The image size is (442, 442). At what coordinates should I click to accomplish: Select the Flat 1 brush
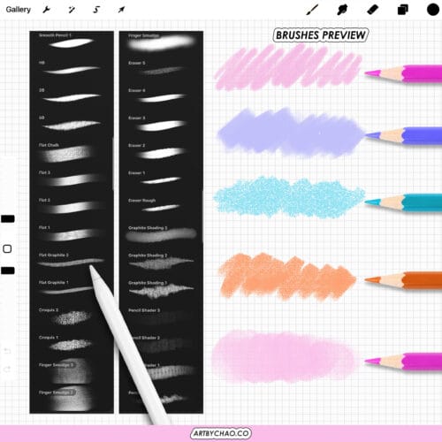[72, 233]
